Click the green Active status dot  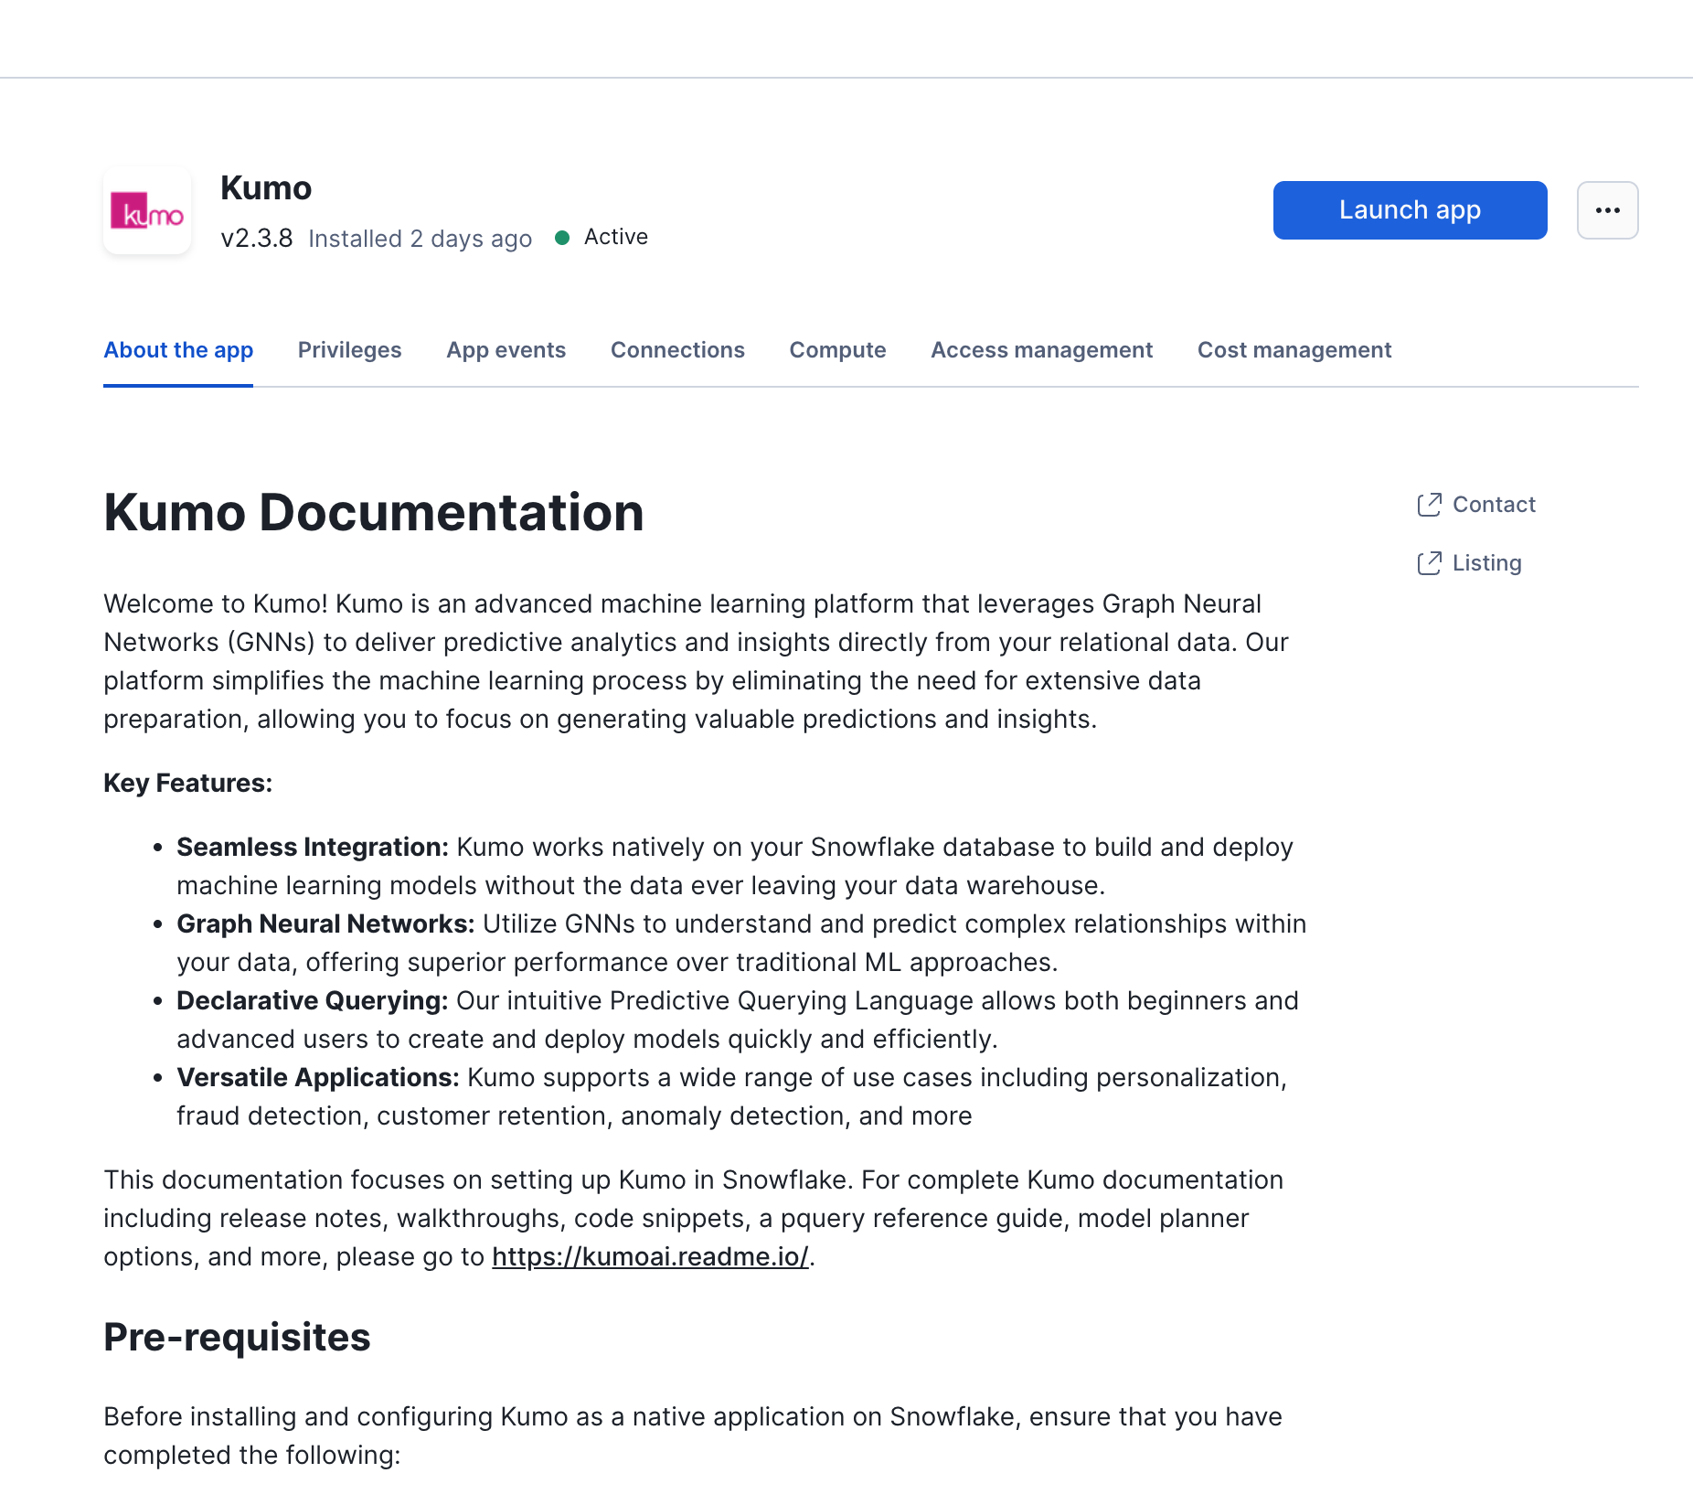[562, 238]
